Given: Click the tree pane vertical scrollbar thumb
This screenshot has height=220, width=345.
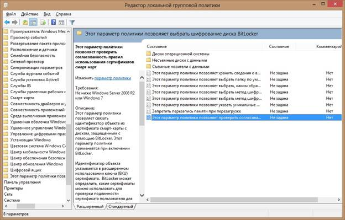Looking at the screenshot, I should pyautogui.click(x=68, y=154).
